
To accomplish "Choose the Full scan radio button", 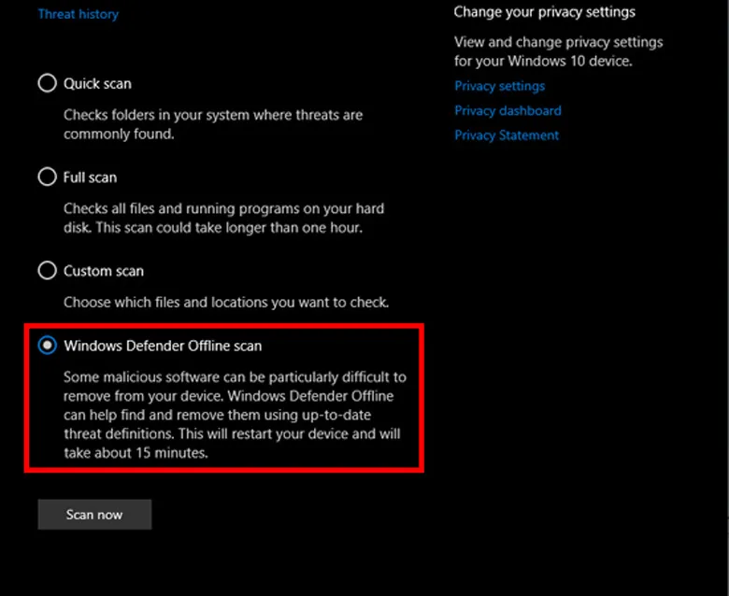I will point(47,177).
